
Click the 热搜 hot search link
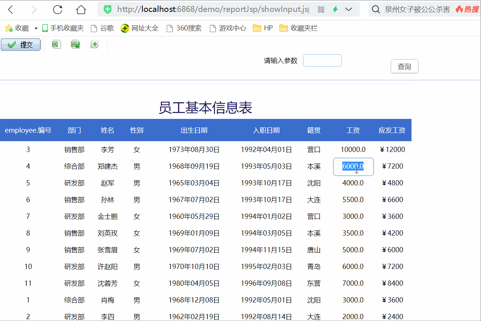tap(468, 10)
